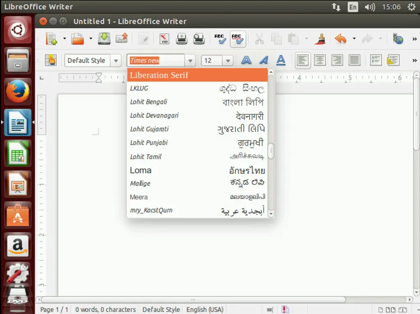
Task: Click the font list scroll-down arrow
Action: point(271,214)
